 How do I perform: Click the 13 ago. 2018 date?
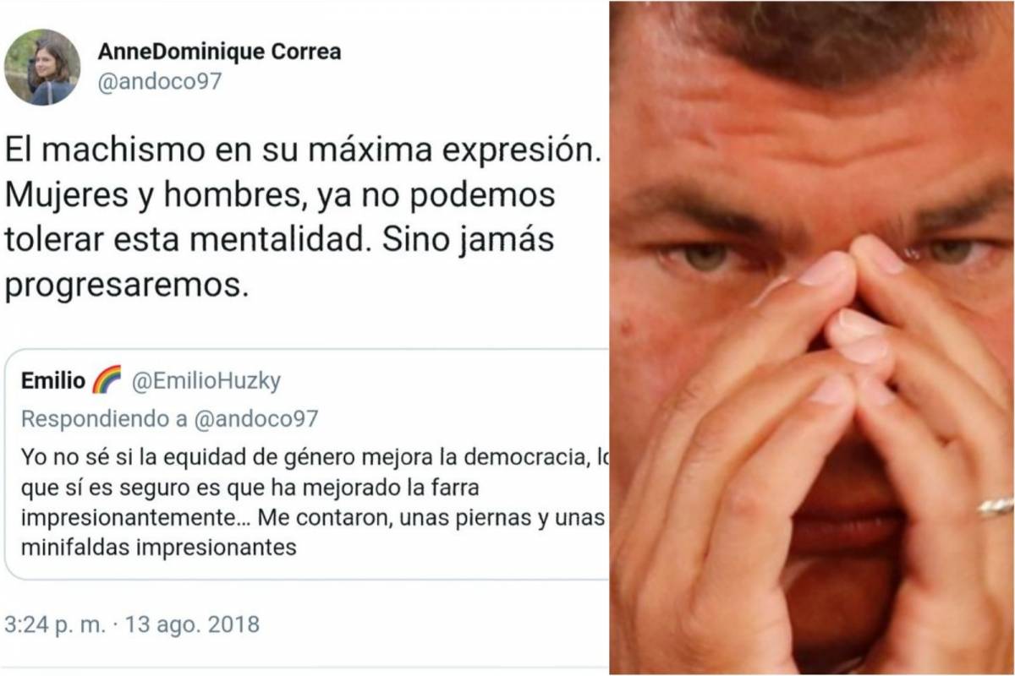coord(192,626)
